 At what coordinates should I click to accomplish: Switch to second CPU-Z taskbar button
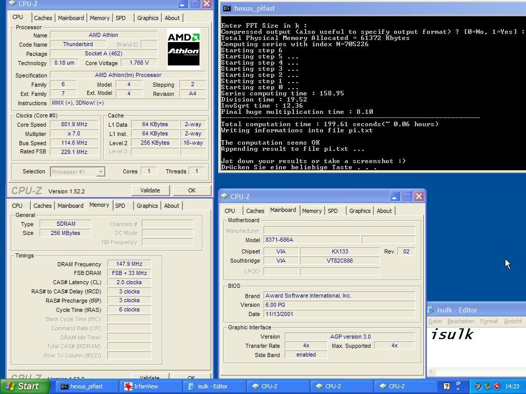341,386
